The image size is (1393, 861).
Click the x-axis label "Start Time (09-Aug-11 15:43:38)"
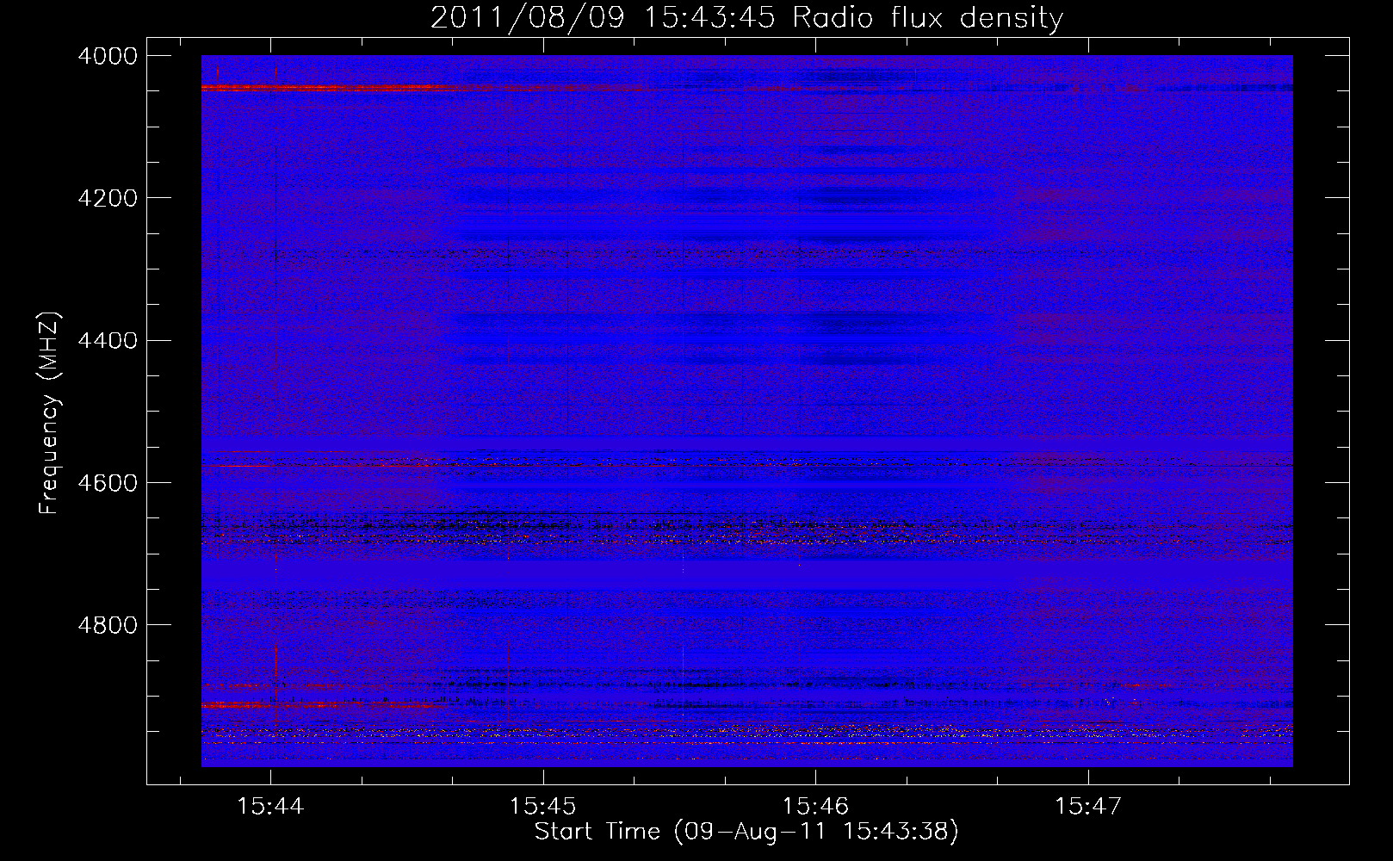[746, 832]
